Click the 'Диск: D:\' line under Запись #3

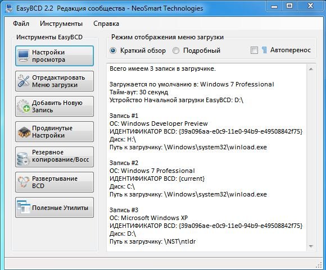tap(123, 234)
